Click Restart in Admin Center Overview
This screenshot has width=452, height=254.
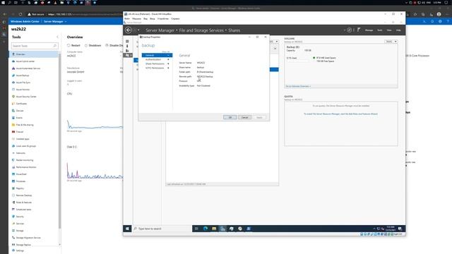pos(73,45)
